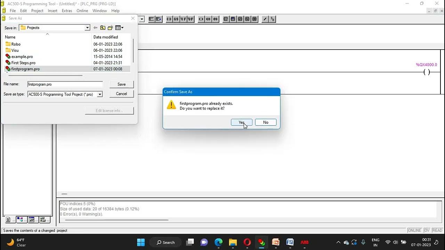This screenshot has height=250, width=445.
Task: Open the Edit menu
Action: pos(23,11)
